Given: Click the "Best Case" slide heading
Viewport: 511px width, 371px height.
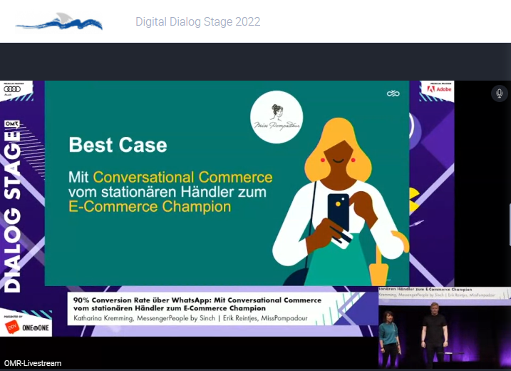Looking at the screenshot, I should (x=118, y=145).
